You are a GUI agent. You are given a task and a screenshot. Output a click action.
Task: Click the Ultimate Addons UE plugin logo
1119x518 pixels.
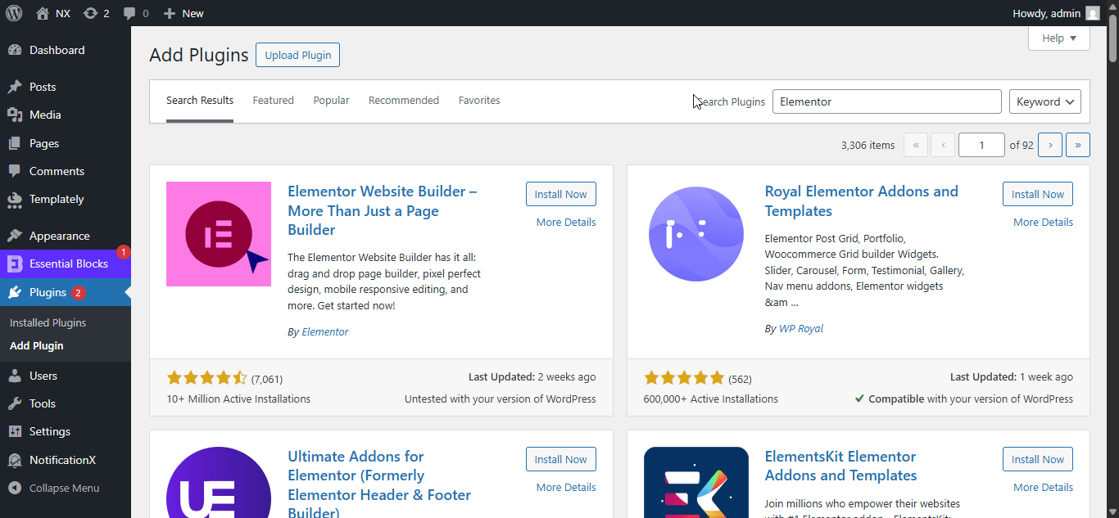[x=219, y=482]
